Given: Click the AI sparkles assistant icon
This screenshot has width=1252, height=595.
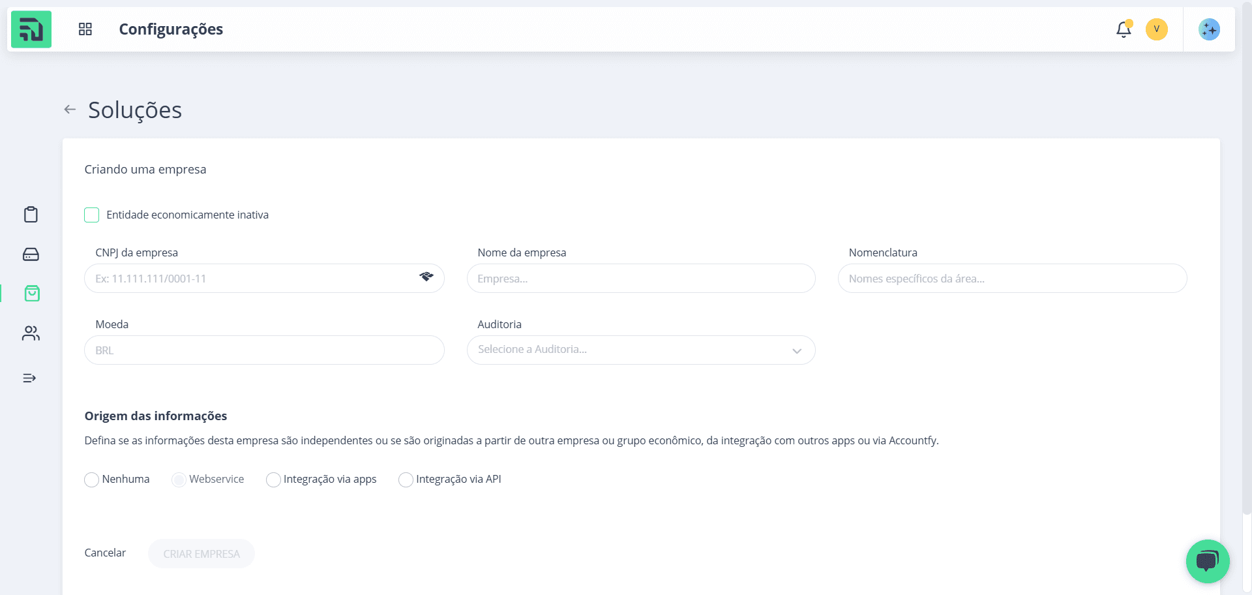Looking at the screenshot, I should [1209, 29].
